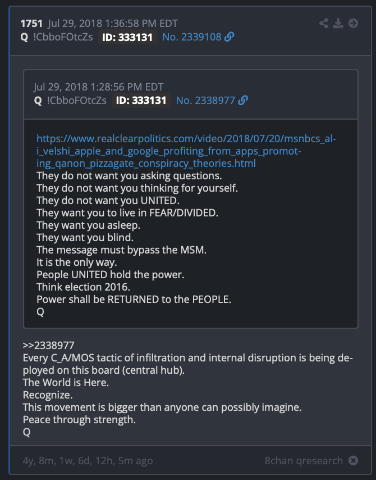The width and height of the screenshot is (376, 480).
Task: Click the ID: 333131 badge in header
Action: click(x=127, y=37)
